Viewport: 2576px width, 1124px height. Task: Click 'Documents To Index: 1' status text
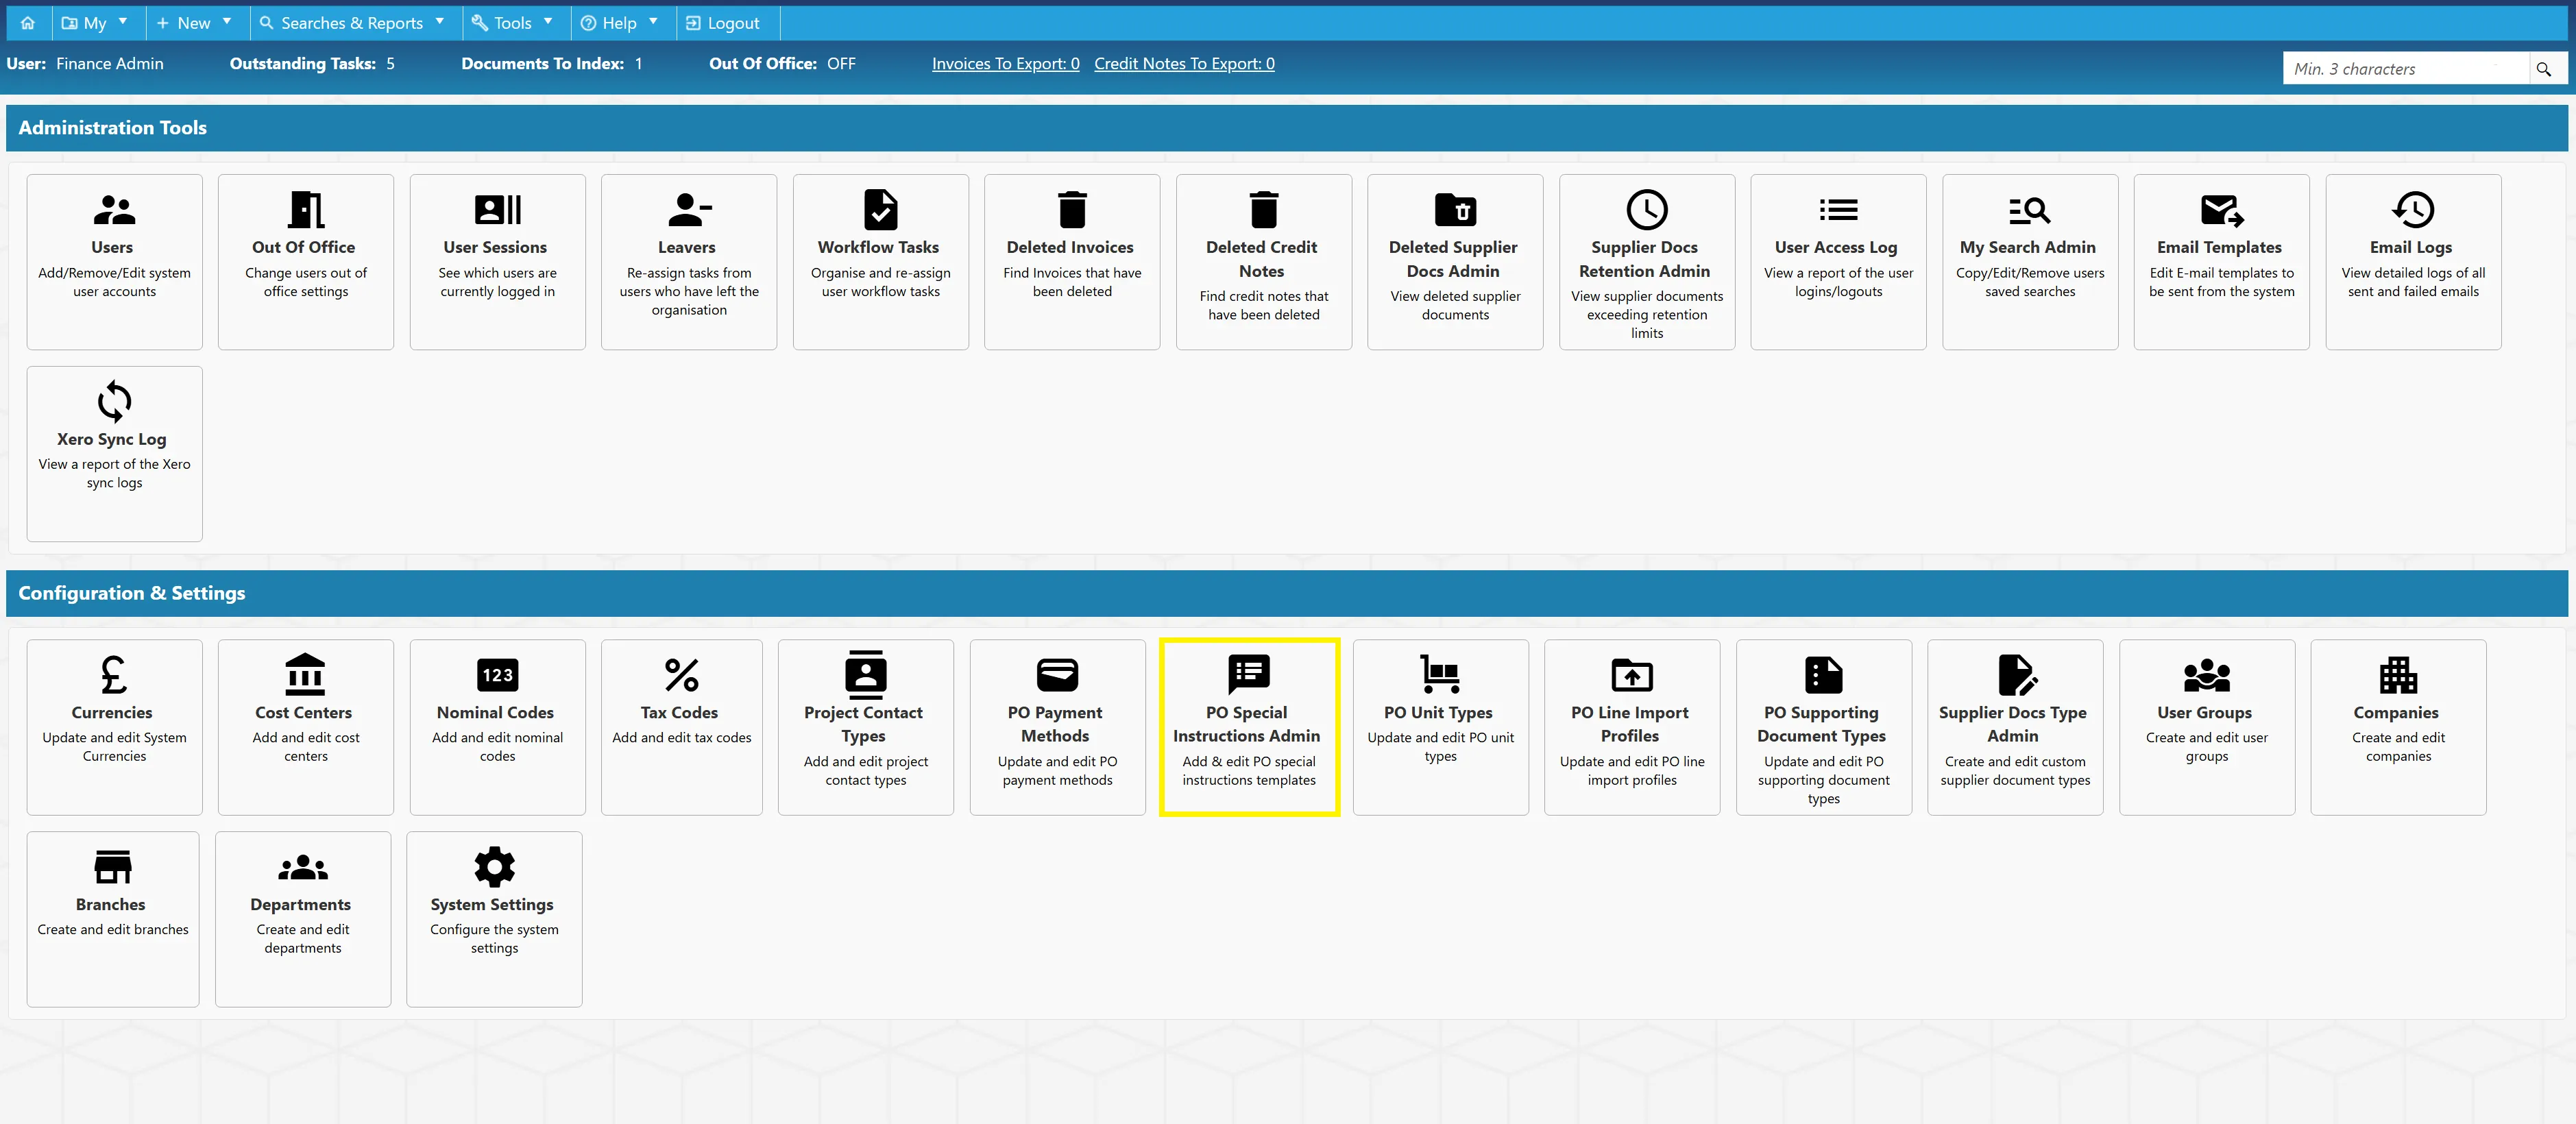[x=552, y=64]
